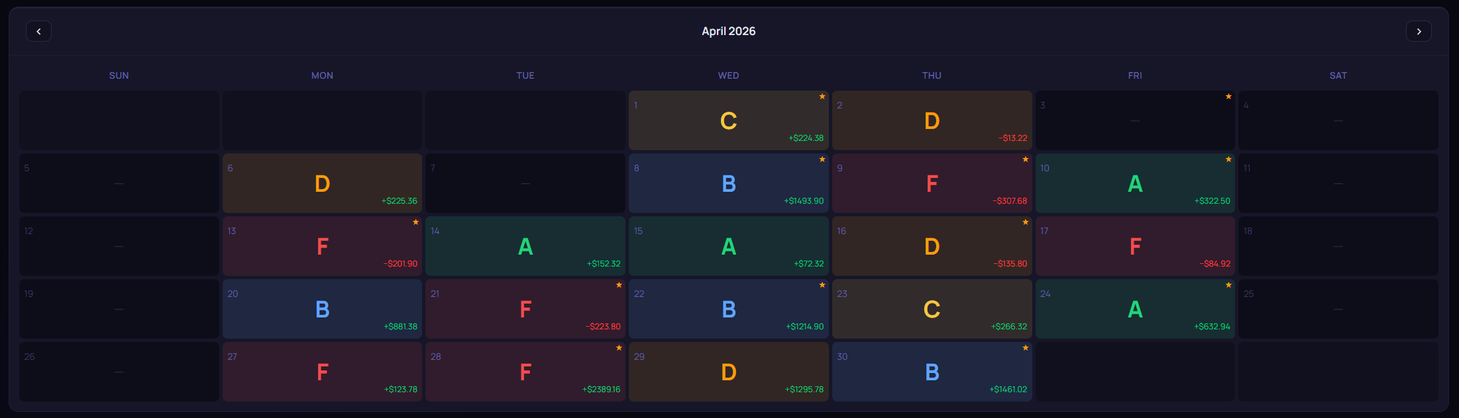Select April 27 graded F
Screen dimensions: 1459x418
[x=322, y=372]
